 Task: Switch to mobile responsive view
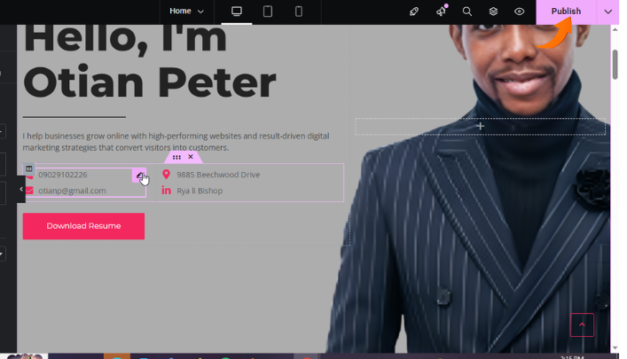pos(299,12)
